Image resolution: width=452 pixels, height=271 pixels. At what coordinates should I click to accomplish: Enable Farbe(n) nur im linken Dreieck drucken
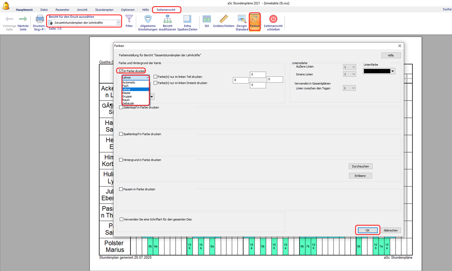(156, 83)
